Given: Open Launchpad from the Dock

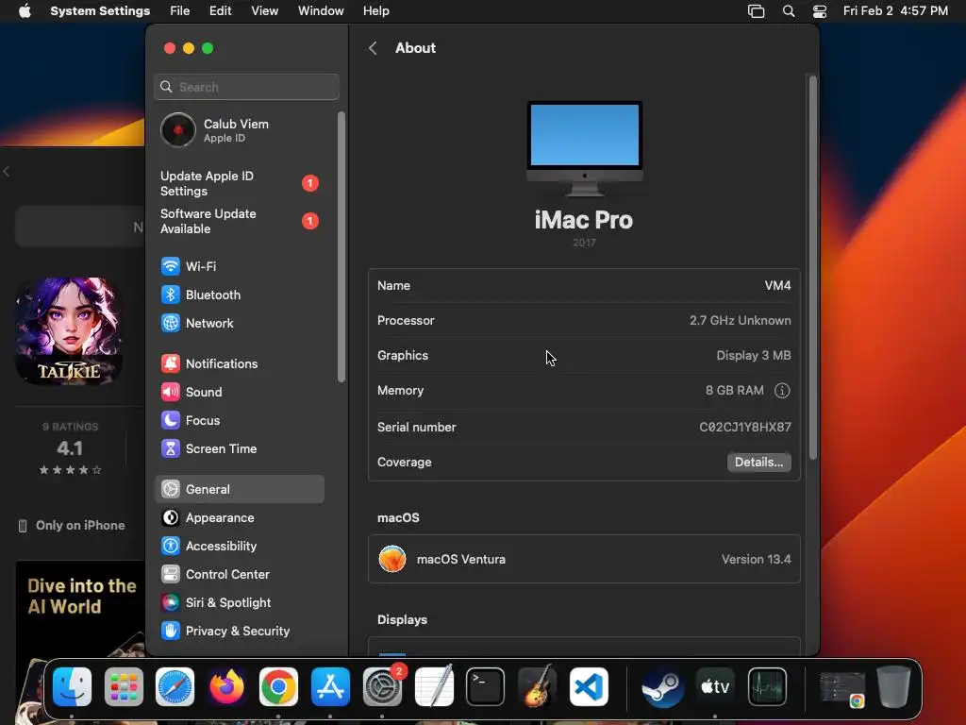Looking at the screenshot, I should click(x=124, y=687).
